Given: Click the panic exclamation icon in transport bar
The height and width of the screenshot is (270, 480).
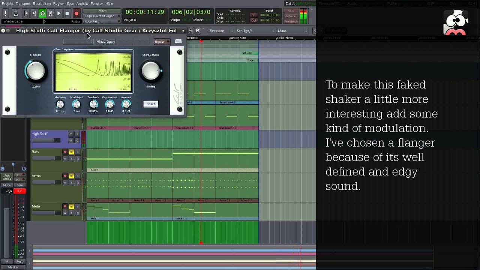Looking at the screenshot, I should coord(6,13).
